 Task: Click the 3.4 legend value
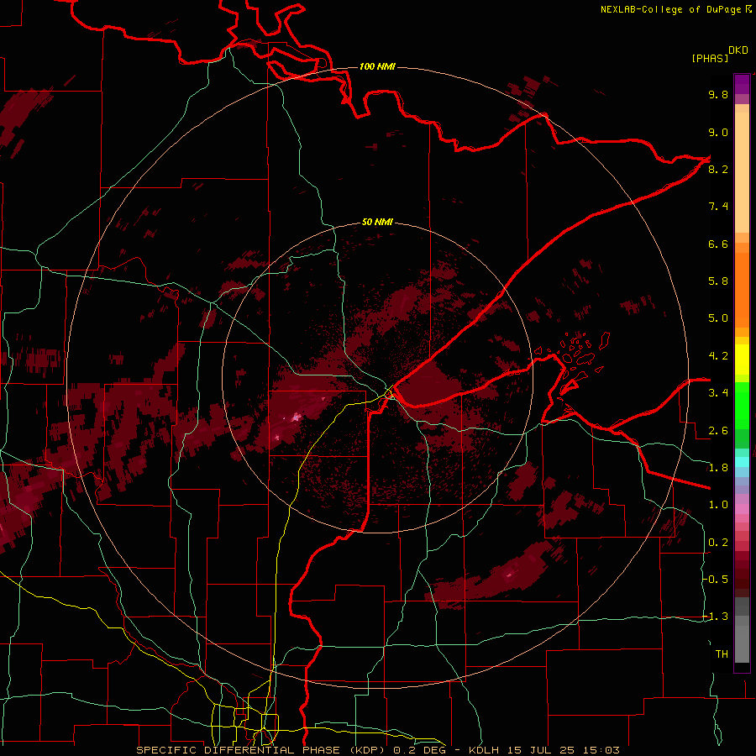click(718, 393)
